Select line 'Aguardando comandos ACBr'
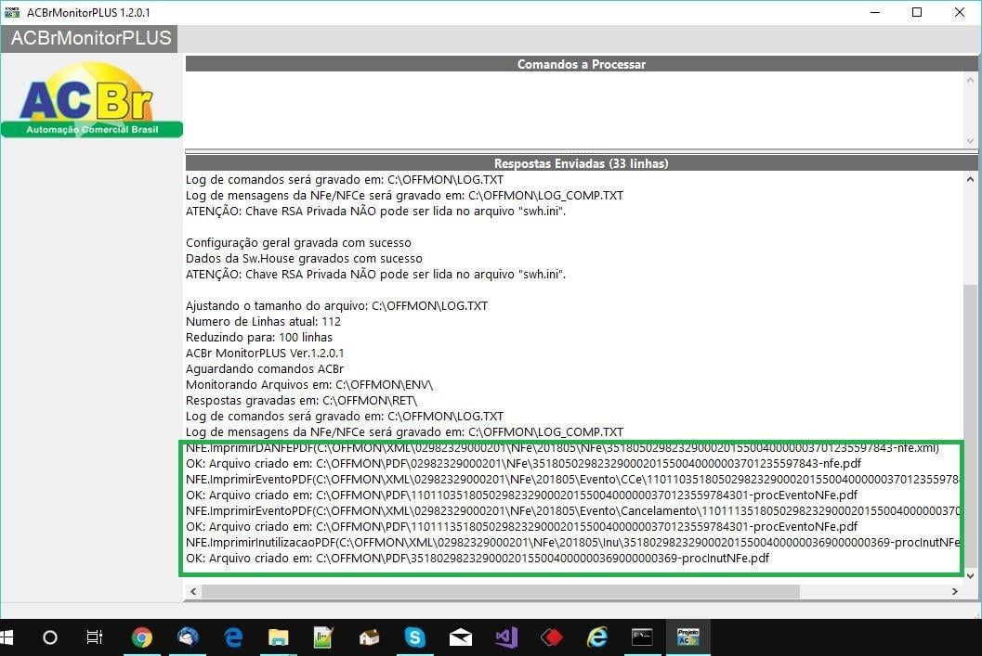Viewport: 982px width, 656px height. point(264,369)
